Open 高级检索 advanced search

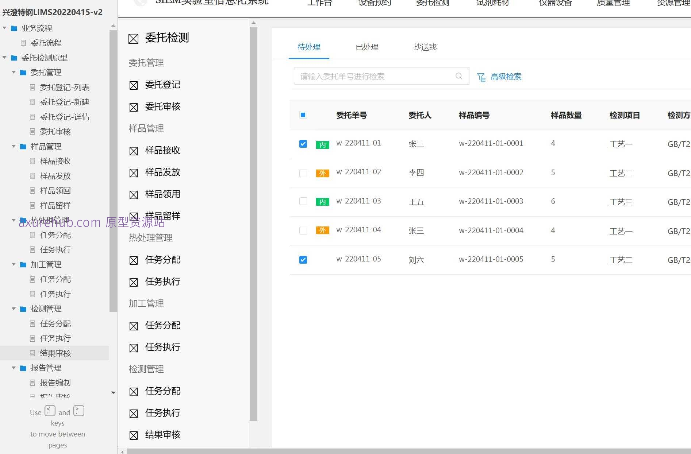[506, 77]
